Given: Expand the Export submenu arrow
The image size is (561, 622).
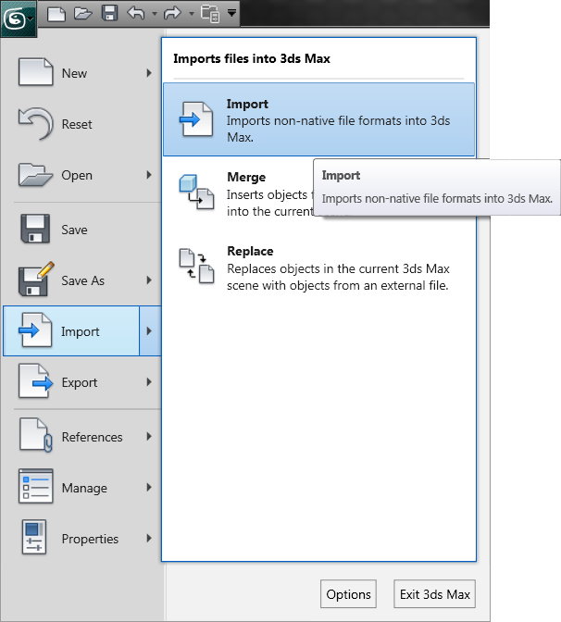Looking at the screenshot, I should pos(149,382).
